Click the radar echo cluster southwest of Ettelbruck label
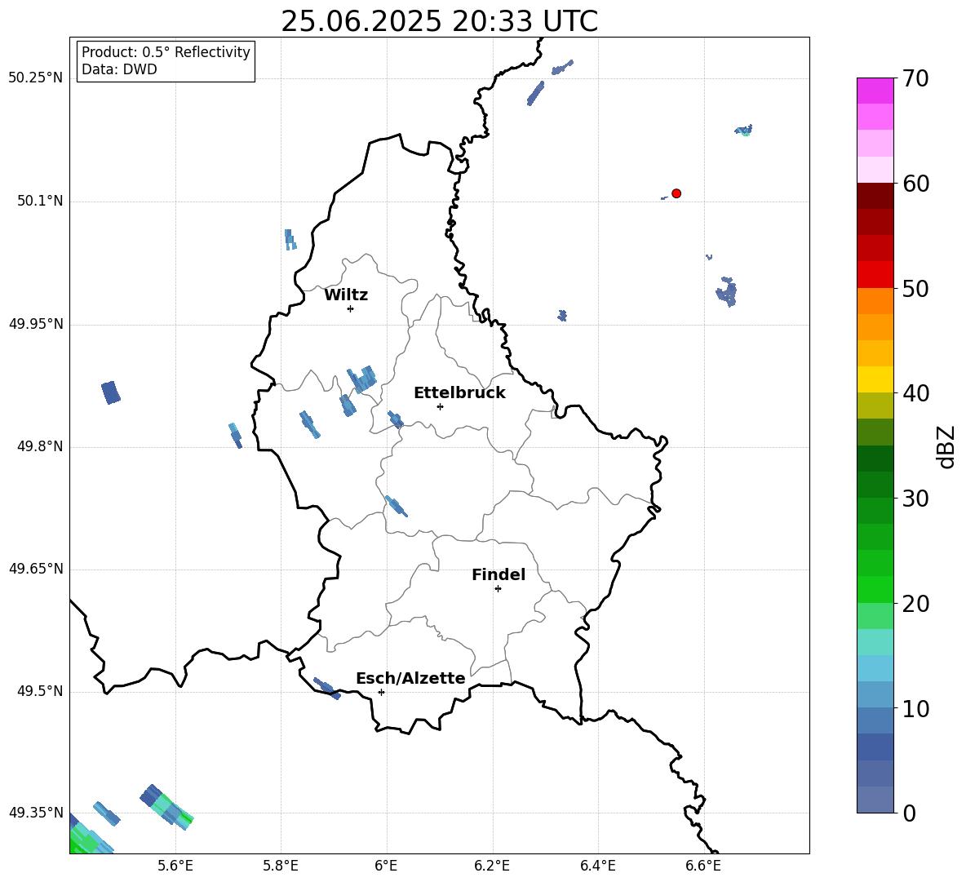Viewport: 966px width, 882px height. pyautogui.click(x=395, y=419)
